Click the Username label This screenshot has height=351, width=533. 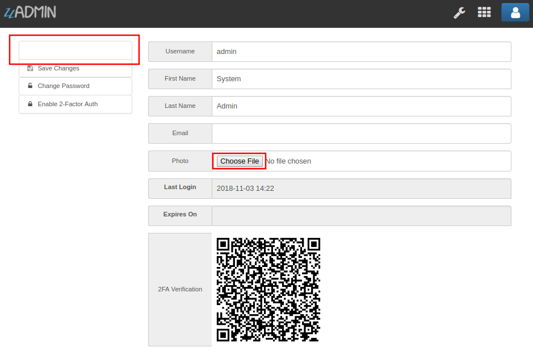click(180, 51)
